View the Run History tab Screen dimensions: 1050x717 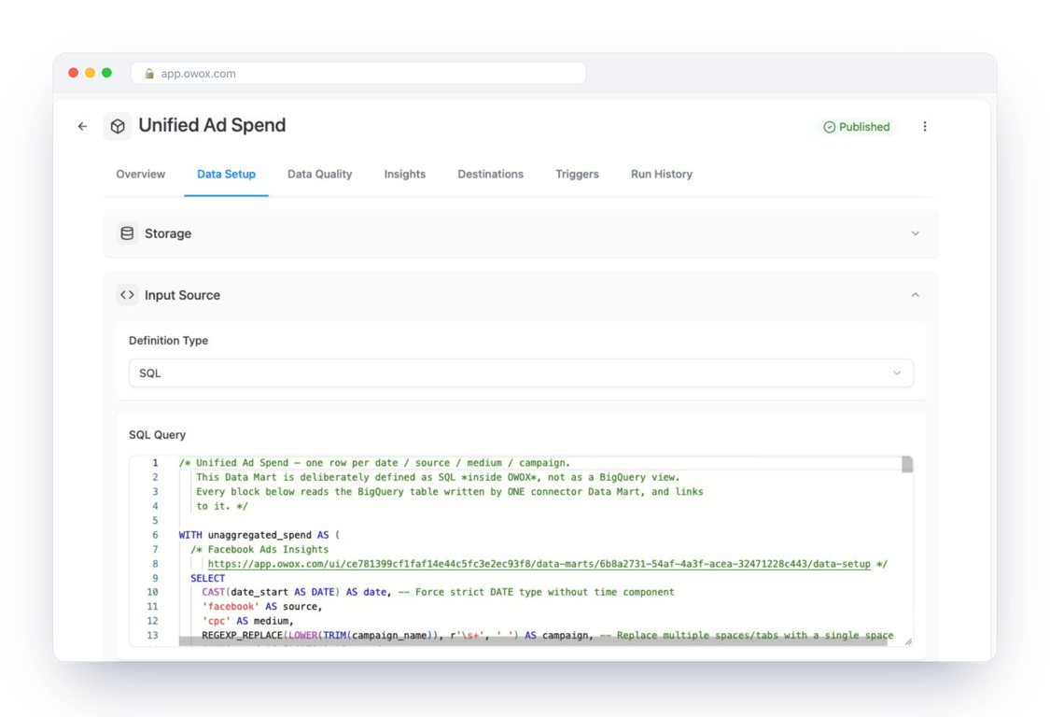pyautogui.click(x=662, y=175)
